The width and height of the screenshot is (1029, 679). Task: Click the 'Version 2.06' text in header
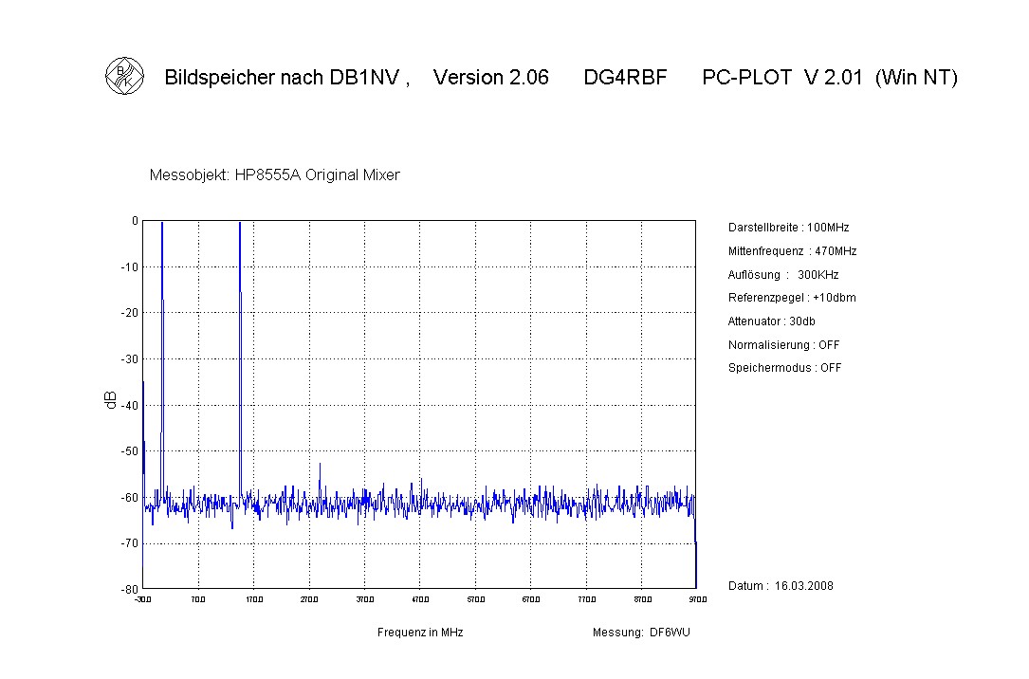point(490,78)
